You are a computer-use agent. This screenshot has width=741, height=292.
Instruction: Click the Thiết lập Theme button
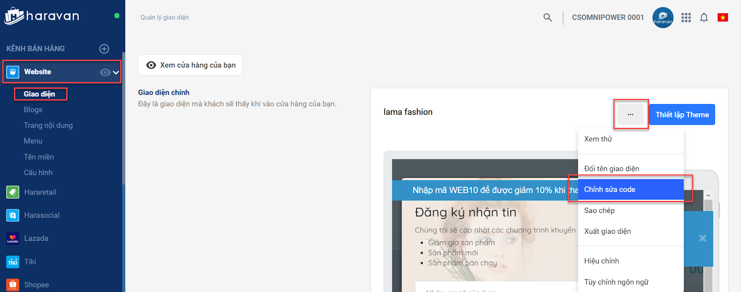[682, 115]
